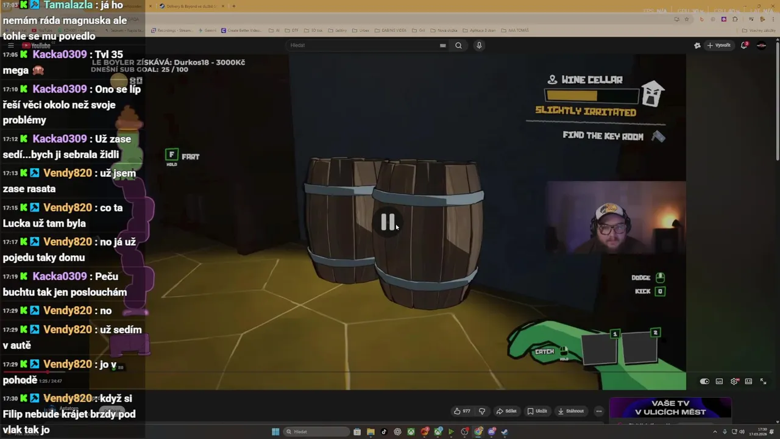Click the YouTube search magnifier button
Screen dimensions: 780x439
pos(458,45)
